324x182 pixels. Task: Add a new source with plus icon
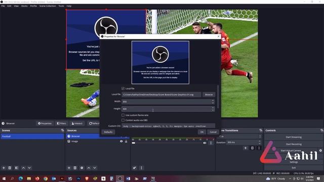[x=69, y=168]
